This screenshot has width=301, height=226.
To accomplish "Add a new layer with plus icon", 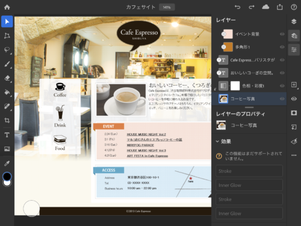I will click(x=294, y=84).
